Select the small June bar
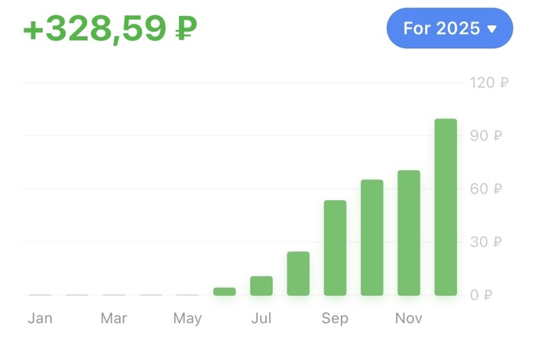 (225, 291)
